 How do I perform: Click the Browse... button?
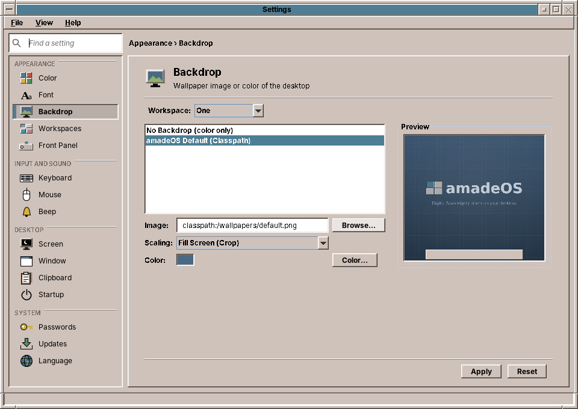tap(359, 226)
